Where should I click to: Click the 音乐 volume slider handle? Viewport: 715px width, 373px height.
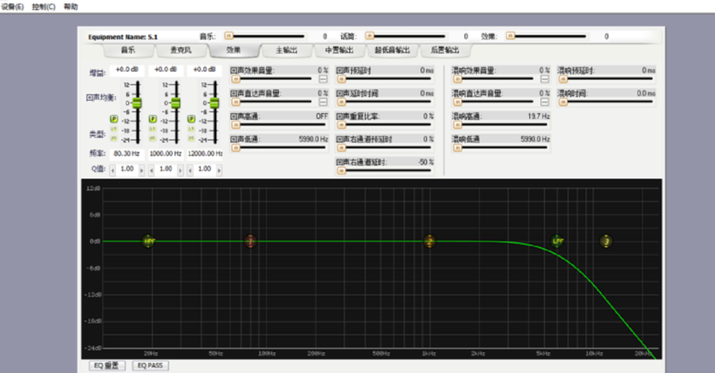pyautogui.click(x=229, y=36)
